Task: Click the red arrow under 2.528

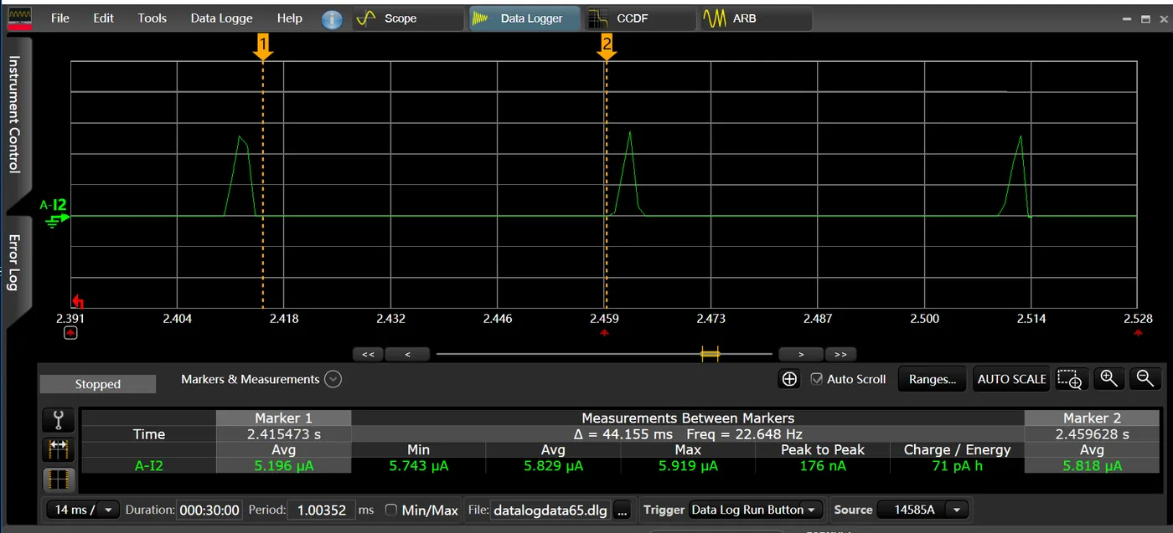Action: (1138, 333)
